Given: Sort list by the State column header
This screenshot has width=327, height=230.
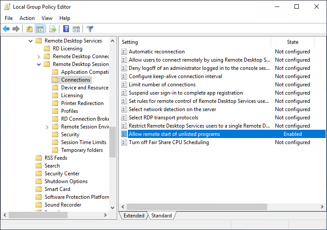Looking at the screenshot, I should coord(293,42).
